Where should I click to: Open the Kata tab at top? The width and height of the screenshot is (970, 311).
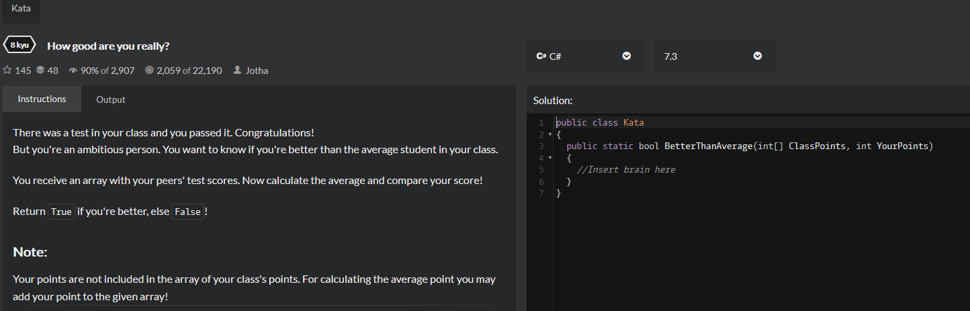coord(21,9)
